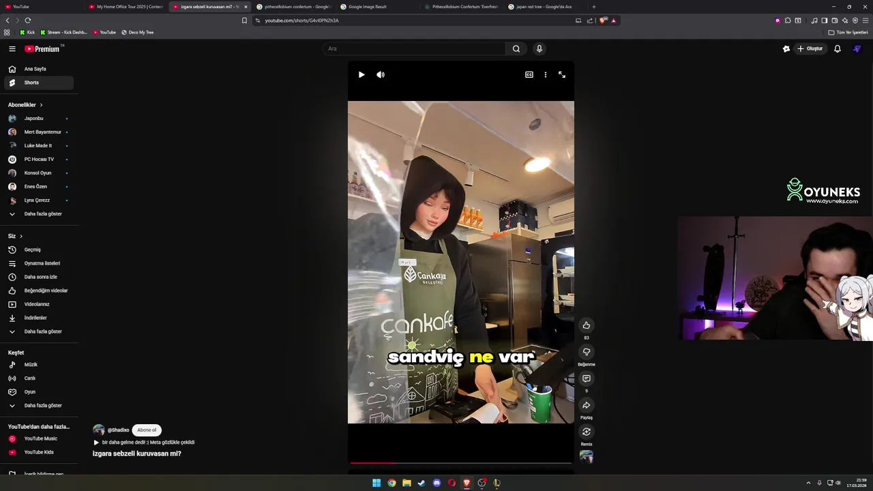Open the @Shadixo channel link
This screenshot has height=491, width=873.
pyautogui.click(x=118, y=430)
